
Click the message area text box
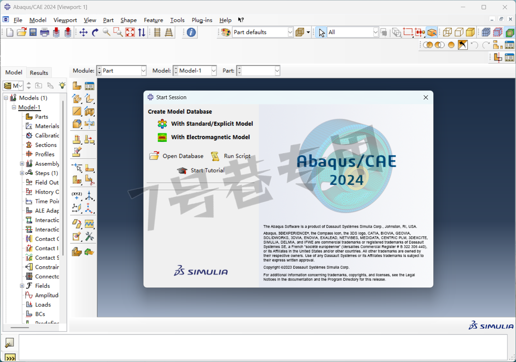point(263,347)
